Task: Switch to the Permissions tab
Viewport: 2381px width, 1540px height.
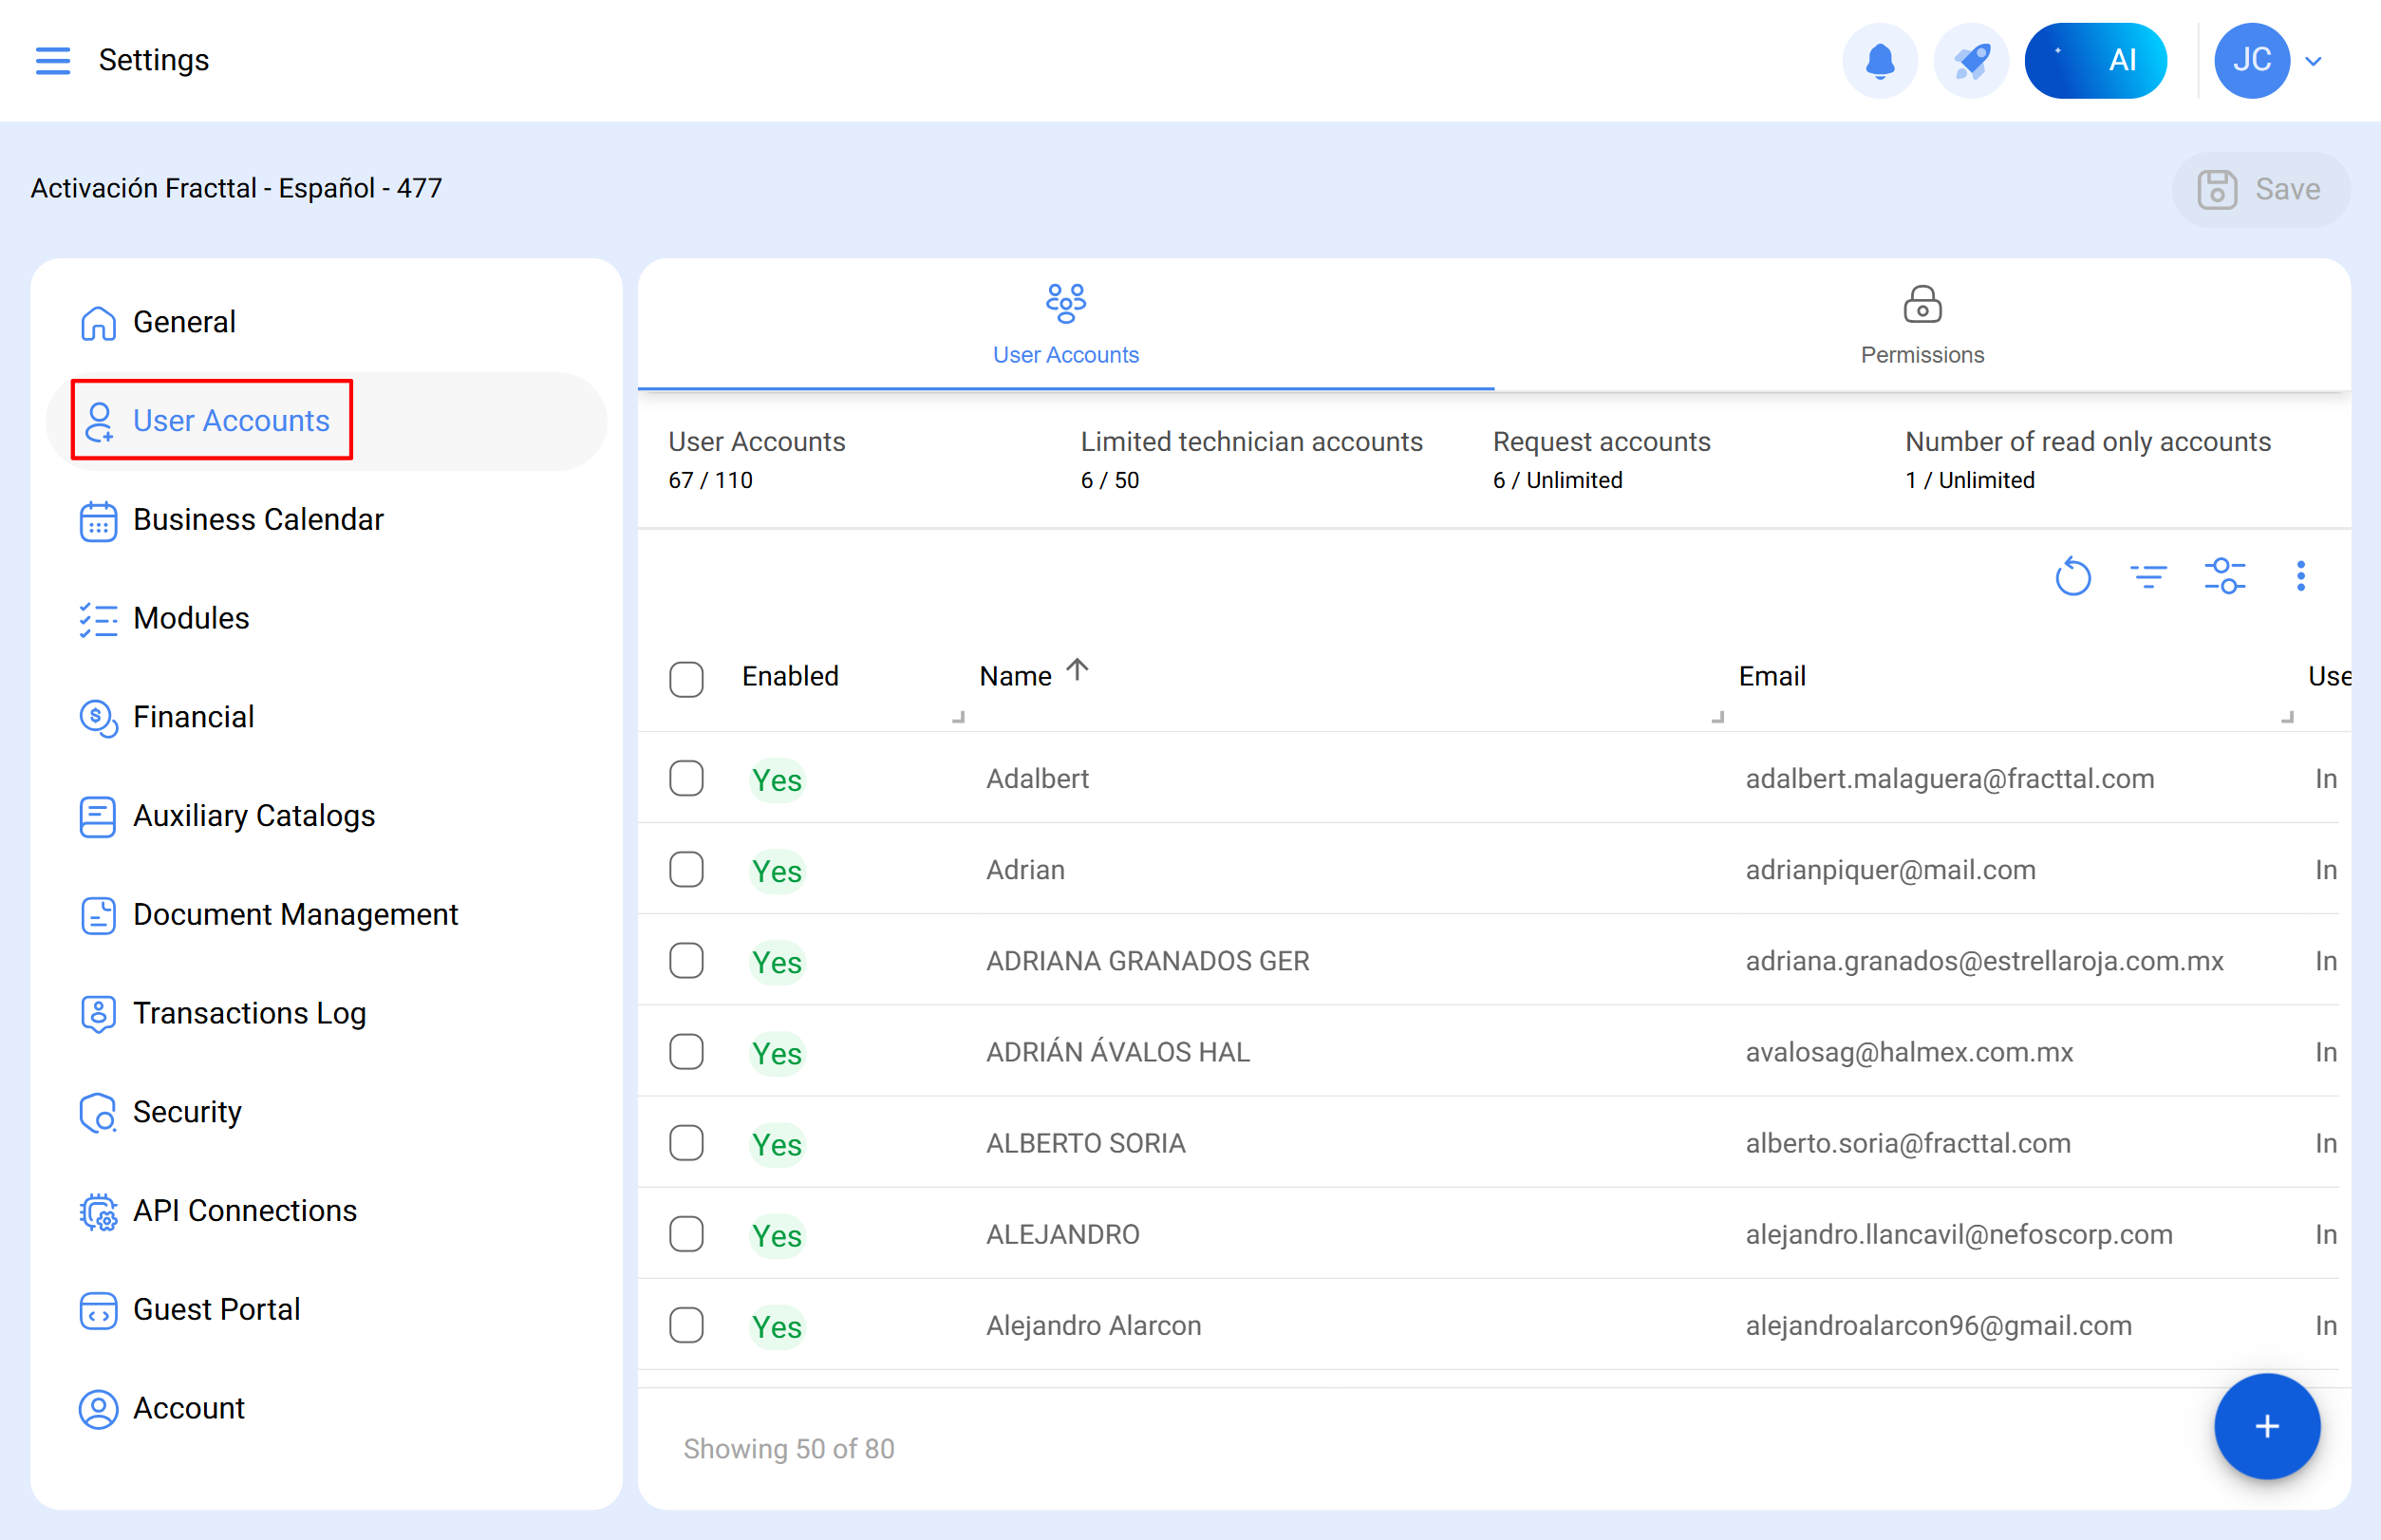Action: coord(1921,325)
